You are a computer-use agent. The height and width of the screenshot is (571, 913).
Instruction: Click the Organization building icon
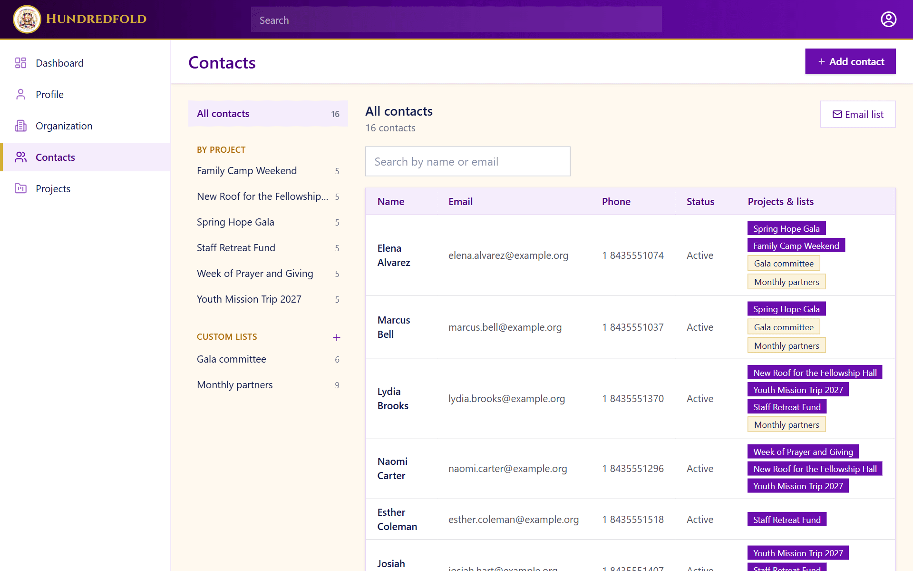[x=20, y=126]
